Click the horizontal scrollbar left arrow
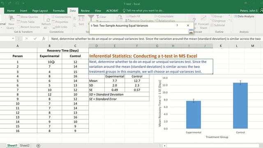The image size is (263, 148). tap(164, 146)
